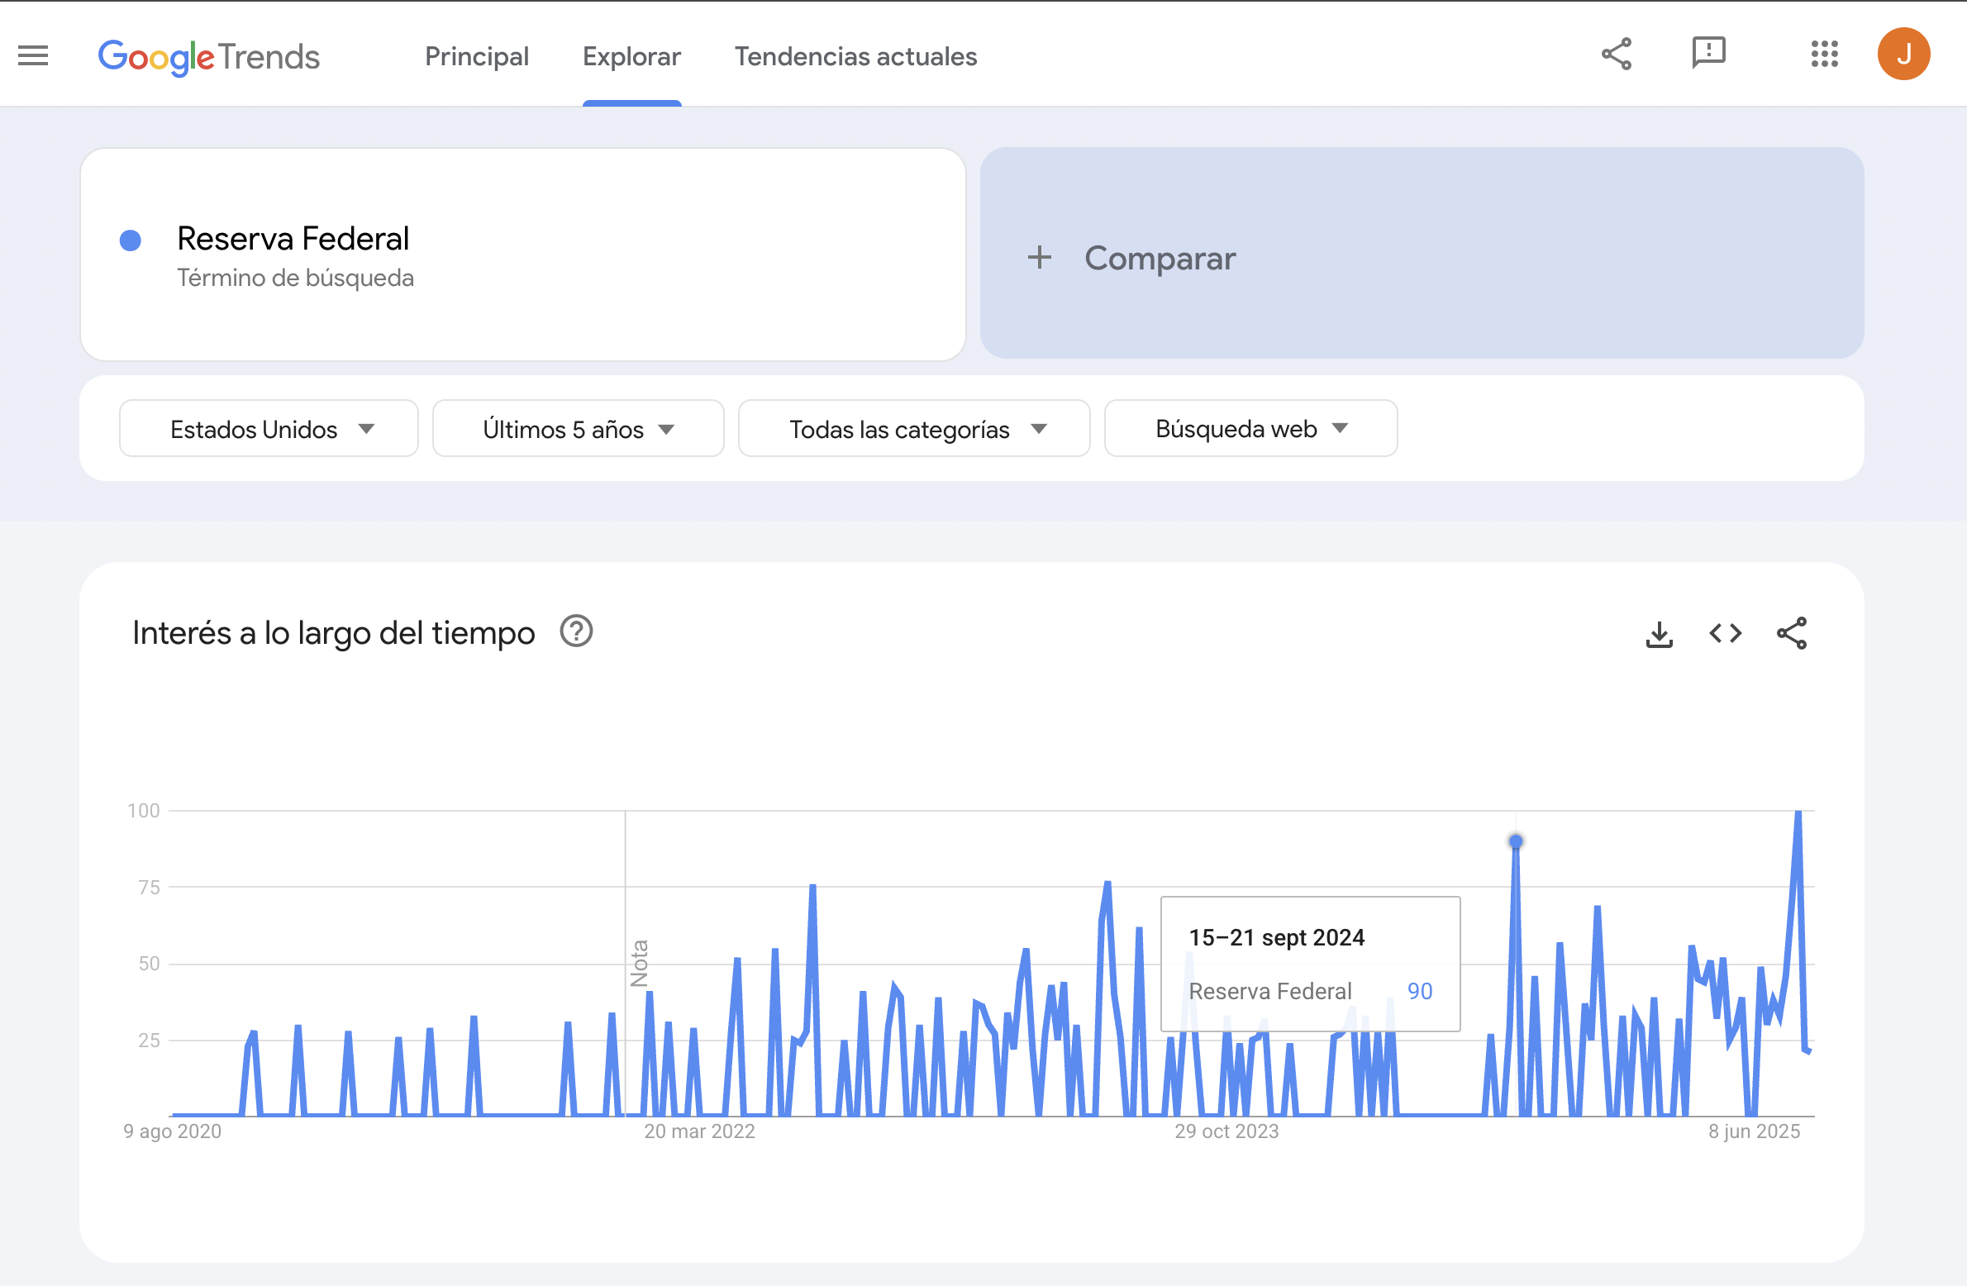Open the hamburger main menu
The height and width of the screenshot is (1286, 1967).
coord(33,56)
